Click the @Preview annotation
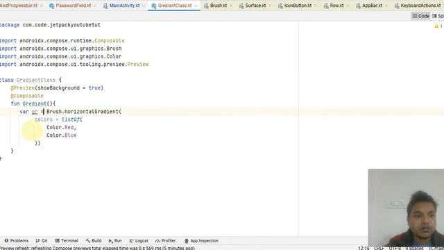This screenshot has width=444, height=250. pyautogui.click(x=23, y=88)
